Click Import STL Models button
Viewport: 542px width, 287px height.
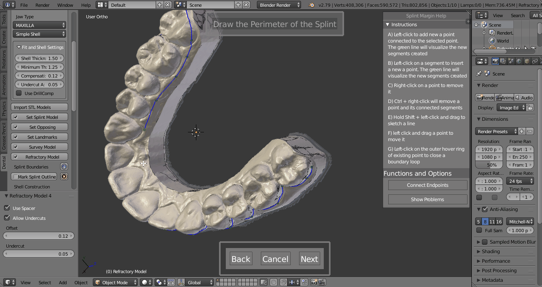[39, 107]
